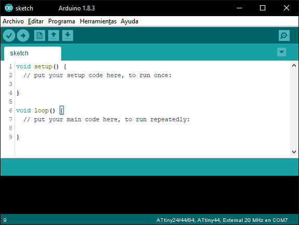This screenshot has width=299, height=225.
Task: Select the sketch tab
Action: tap(33, 53)
